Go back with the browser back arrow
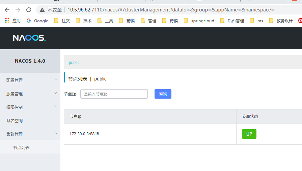The image size is (302, 171). click(x=7, y=10)
